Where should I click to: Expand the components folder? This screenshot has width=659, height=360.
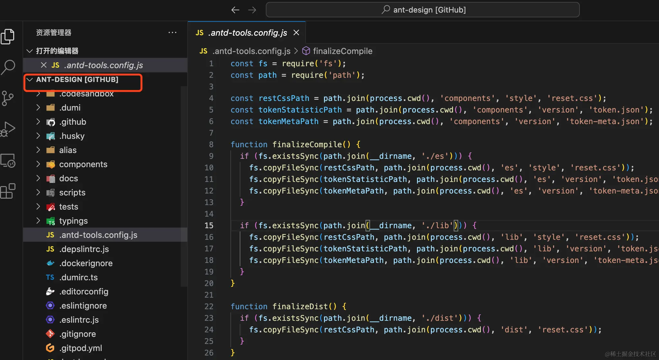83,164
